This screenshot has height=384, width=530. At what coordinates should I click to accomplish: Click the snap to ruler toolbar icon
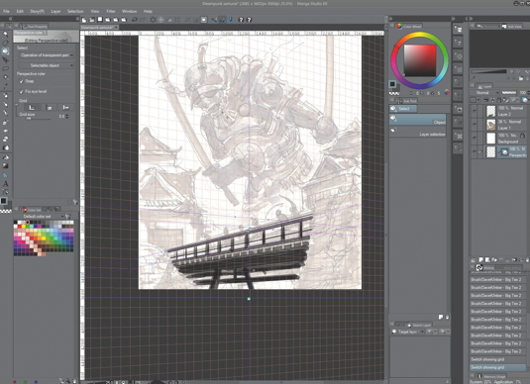point(214,20)
